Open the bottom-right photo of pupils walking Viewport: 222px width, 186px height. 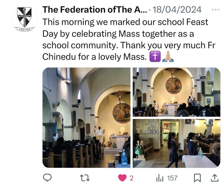(176, 143)
